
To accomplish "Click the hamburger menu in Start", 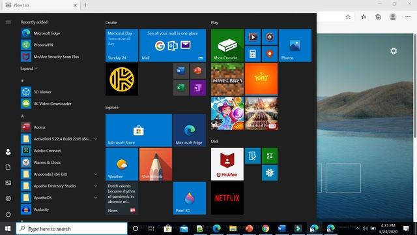I will [8, 22].
